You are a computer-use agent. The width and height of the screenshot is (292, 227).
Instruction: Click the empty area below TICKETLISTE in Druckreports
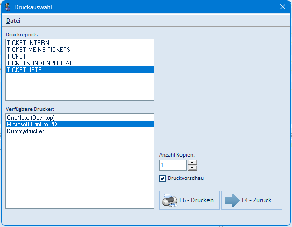click(79, 87)
